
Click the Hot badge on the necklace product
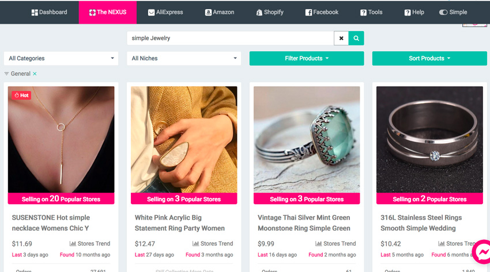(21, 95)
